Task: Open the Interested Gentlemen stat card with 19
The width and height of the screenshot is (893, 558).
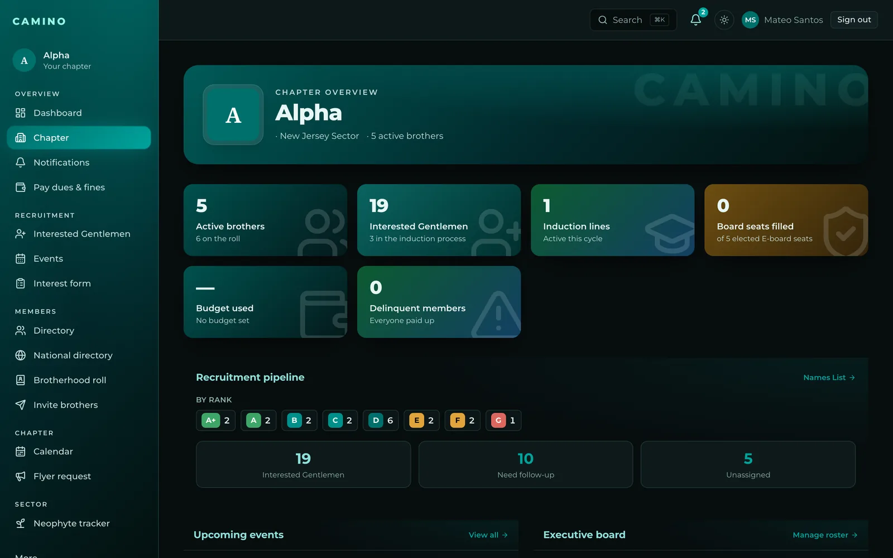Action: [439, 220]
